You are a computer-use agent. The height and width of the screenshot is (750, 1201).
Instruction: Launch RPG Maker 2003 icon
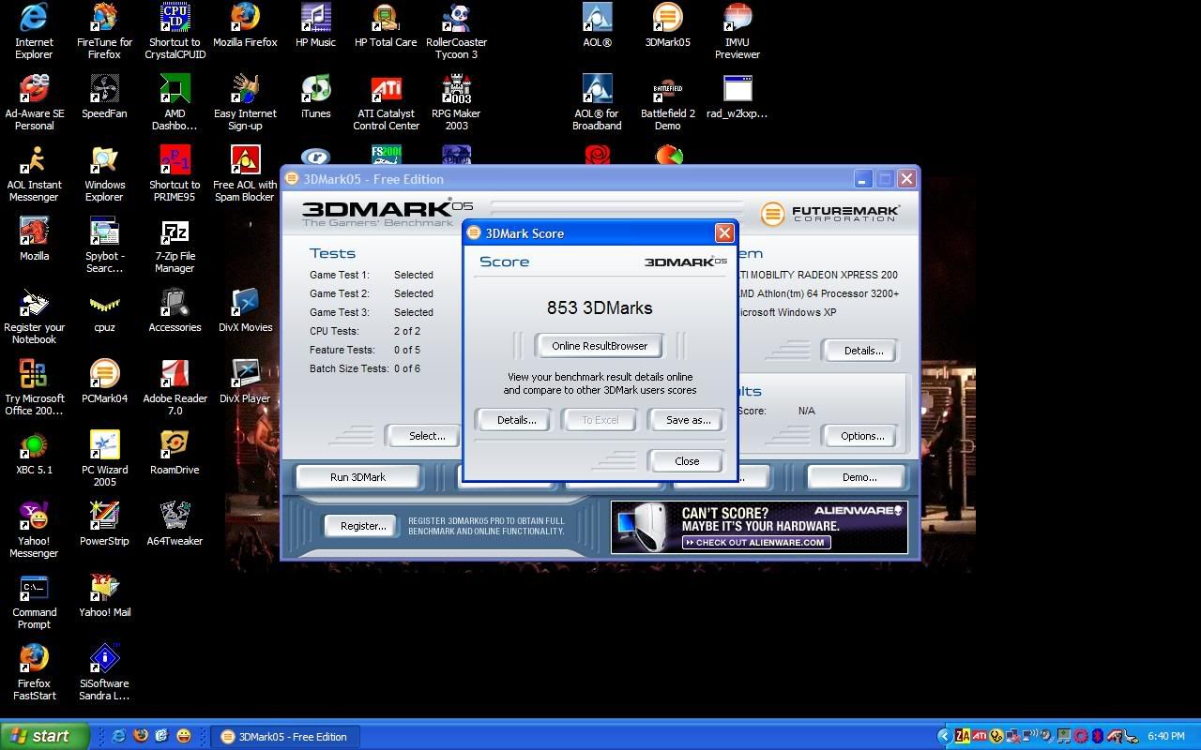point(456,102)
